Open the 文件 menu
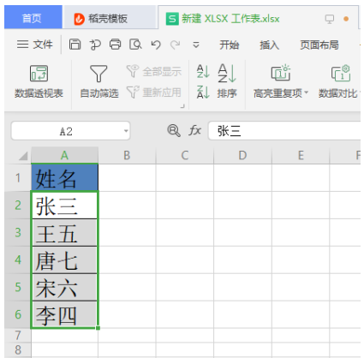 35,45
